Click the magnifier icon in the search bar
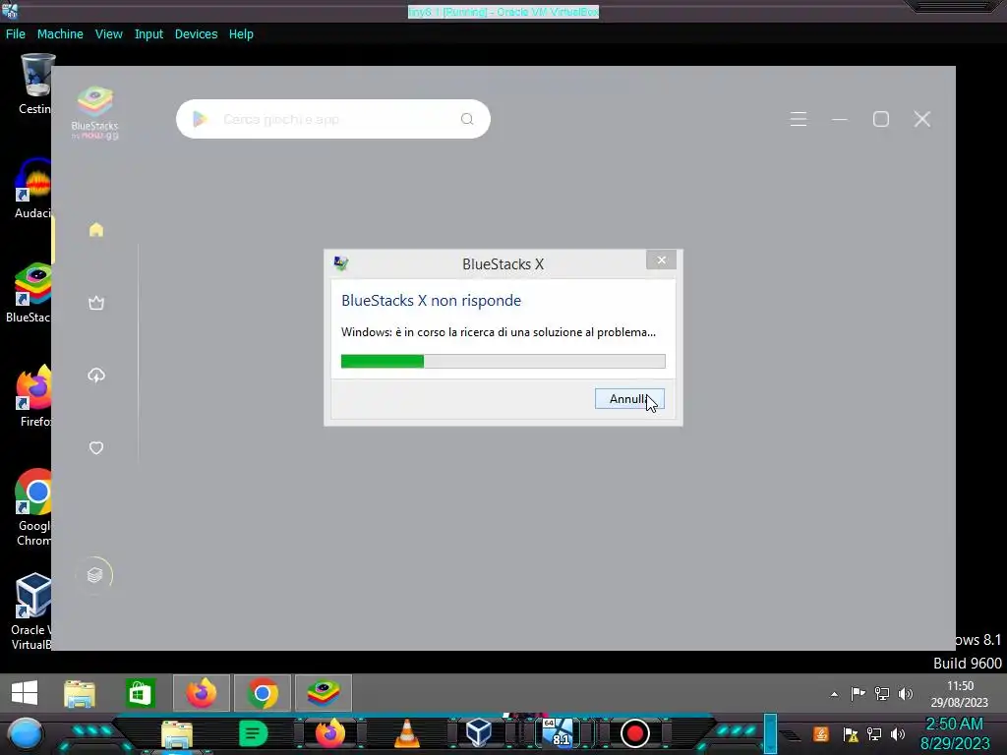1007x755 pixels. point(467,119)
